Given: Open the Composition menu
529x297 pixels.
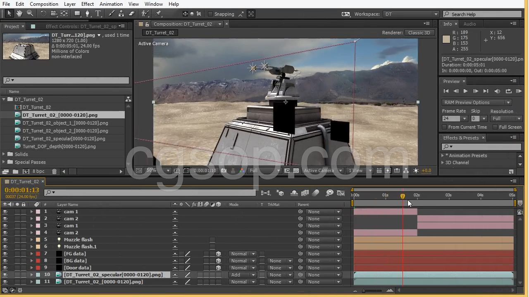Looking at the screenshot, I should point(44,4).
